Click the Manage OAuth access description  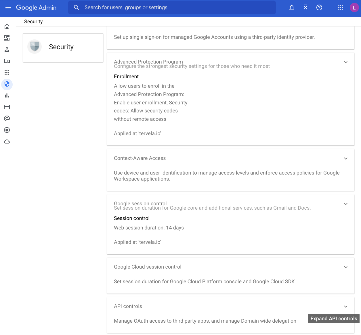[205, 321]
